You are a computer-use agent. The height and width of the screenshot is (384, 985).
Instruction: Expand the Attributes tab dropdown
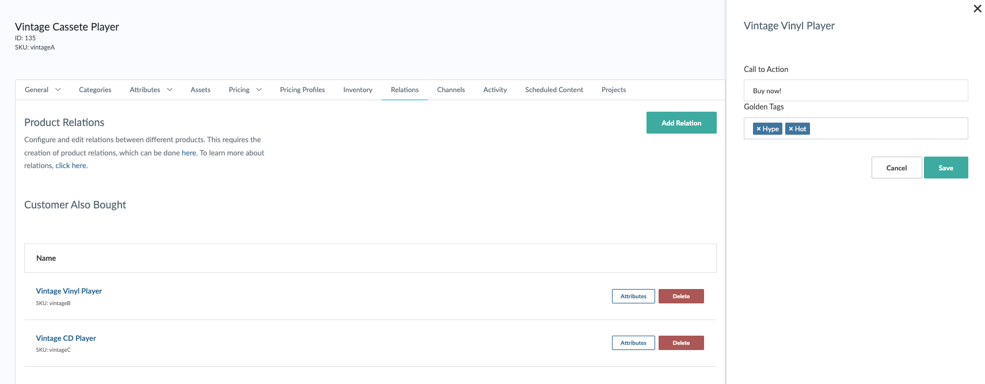(169, 90)
